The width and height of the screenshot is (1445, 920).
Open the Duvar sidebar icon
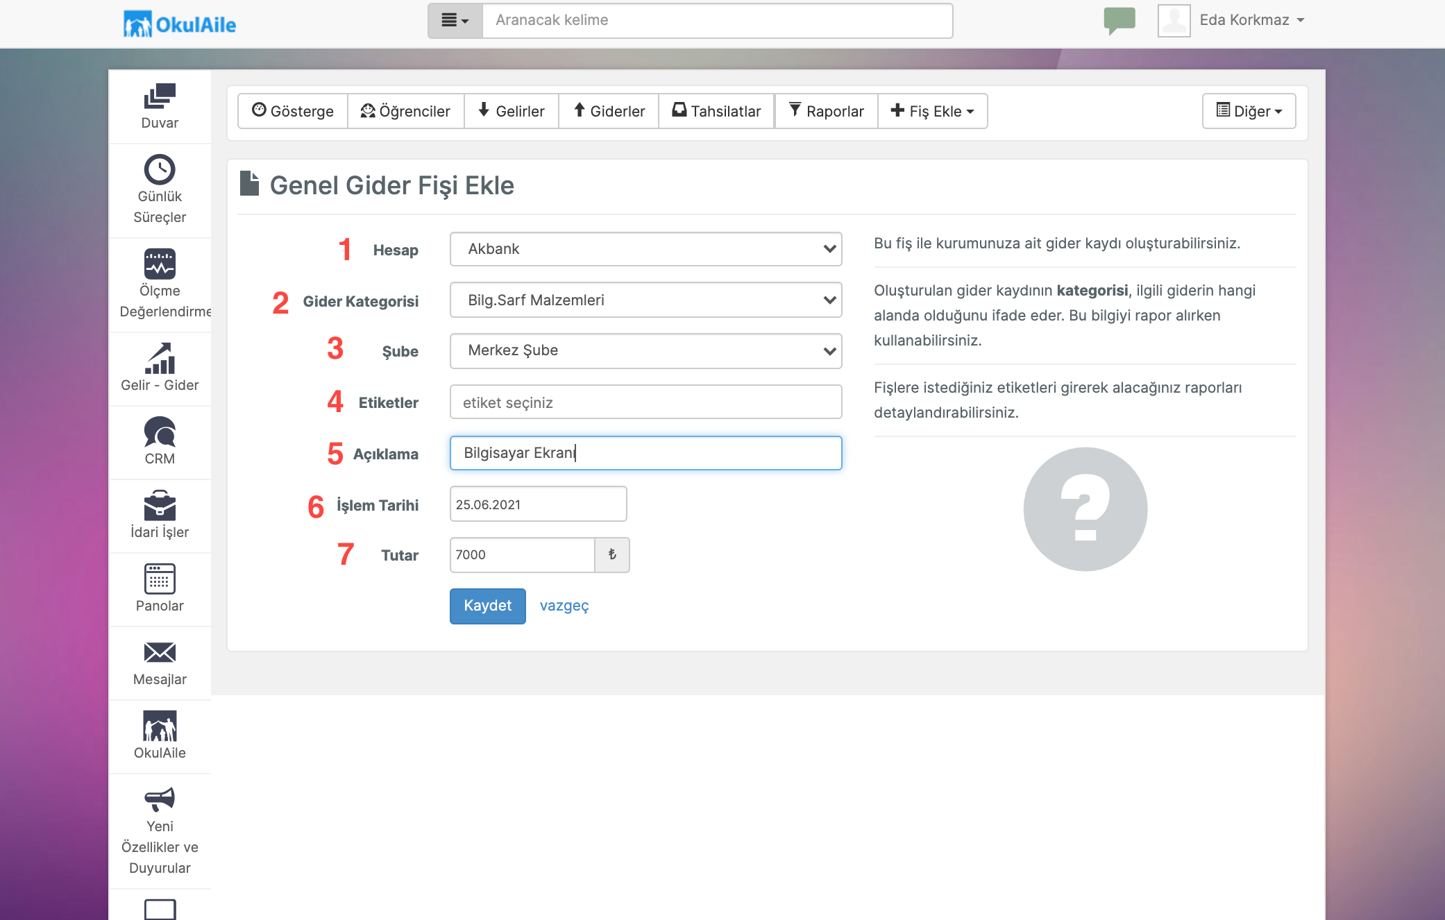160,96
